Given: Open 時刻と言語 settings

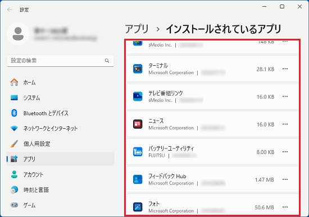Looking at the screenshot, I should 60,190.
